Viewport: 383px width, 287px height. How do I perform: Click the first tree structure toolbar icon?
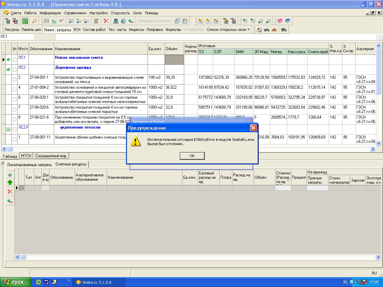tap(8, 21)
